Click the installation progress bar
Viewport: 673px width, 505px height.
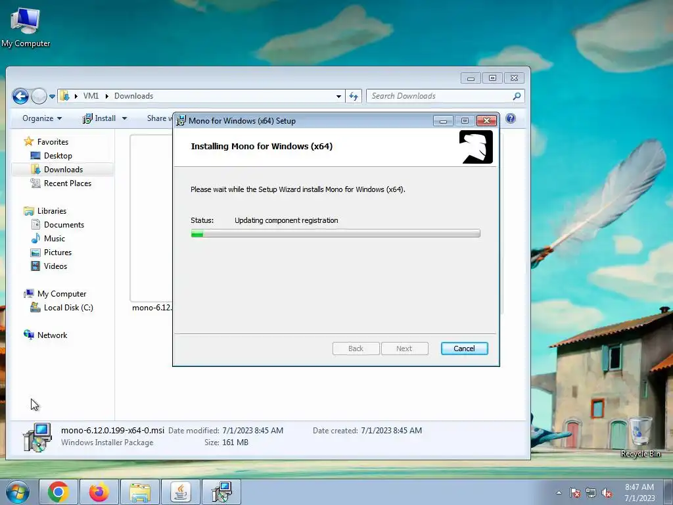(x=336, y=233)
